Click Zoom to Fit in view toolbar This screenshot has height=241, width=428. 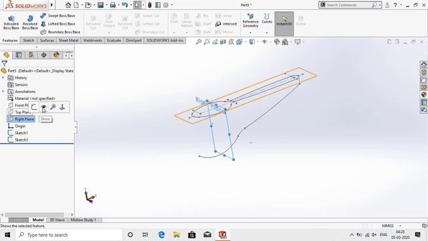click(x=199, y=42)
